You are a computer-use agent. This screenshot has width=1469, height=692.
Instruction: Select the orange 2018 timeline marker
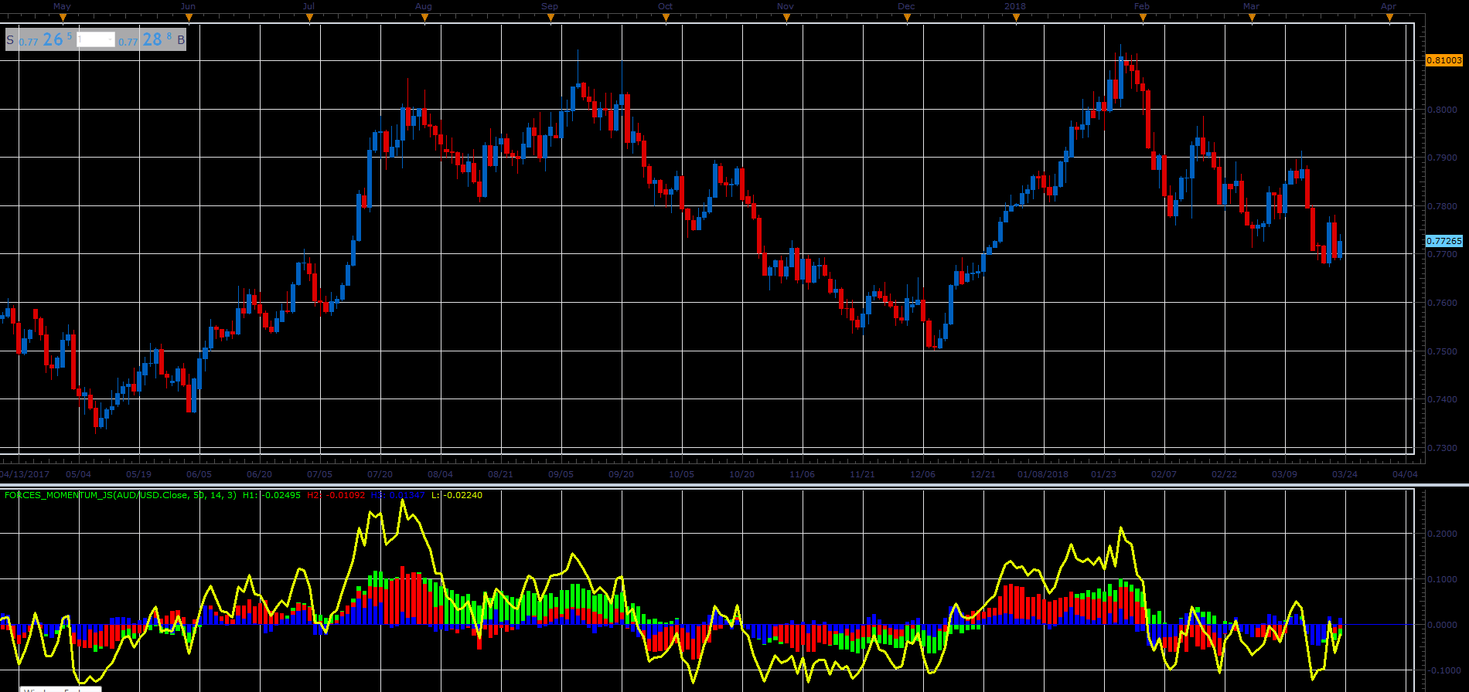click(x=1016, y=16)
